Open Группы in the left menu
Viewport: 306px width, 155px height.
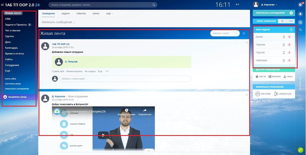tap(9, 36)
